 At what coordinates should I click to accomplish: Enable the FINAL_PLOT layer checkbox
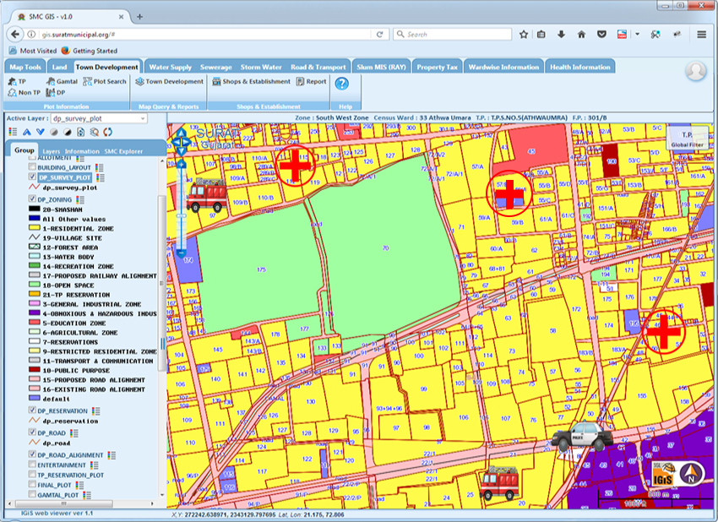pyautogui.click(x=32, y=484)
